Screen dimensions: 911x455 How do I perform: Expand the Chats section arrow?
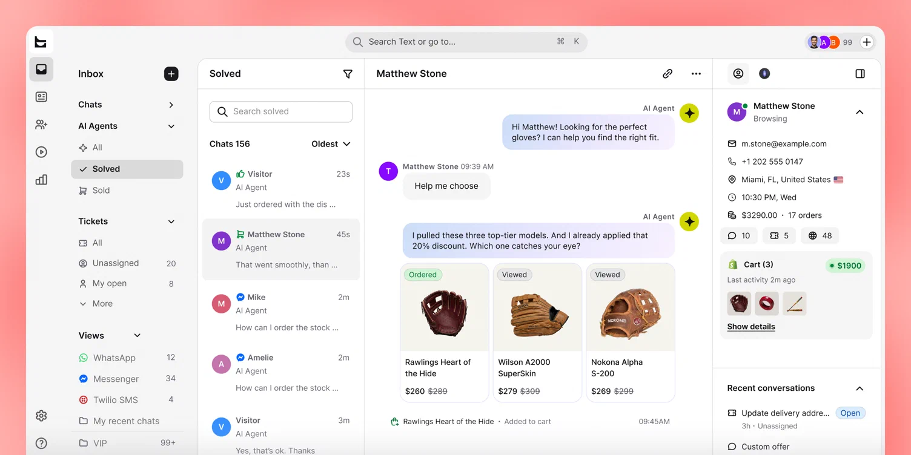pyautogui.click(x=171, y=105)
